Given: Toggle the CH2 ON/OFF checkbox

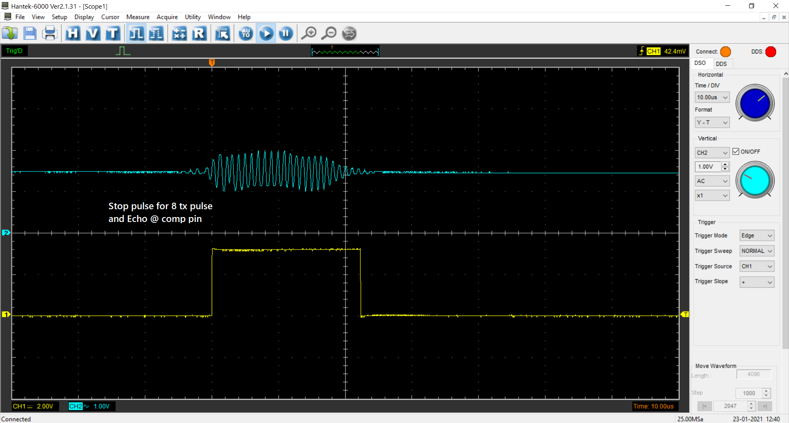Looking at the screenshot, I should (736, 151).
